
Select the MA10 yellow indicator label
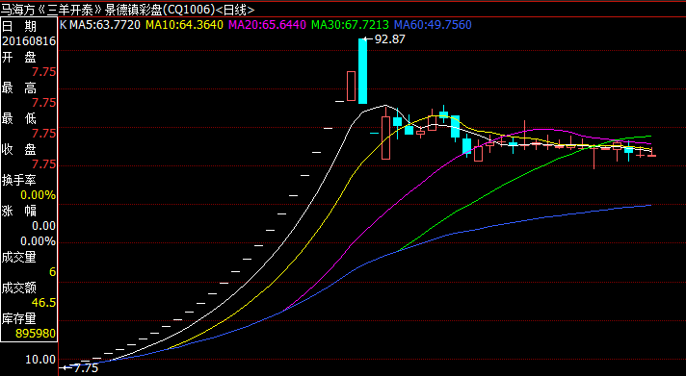click(x=184, y=24)
